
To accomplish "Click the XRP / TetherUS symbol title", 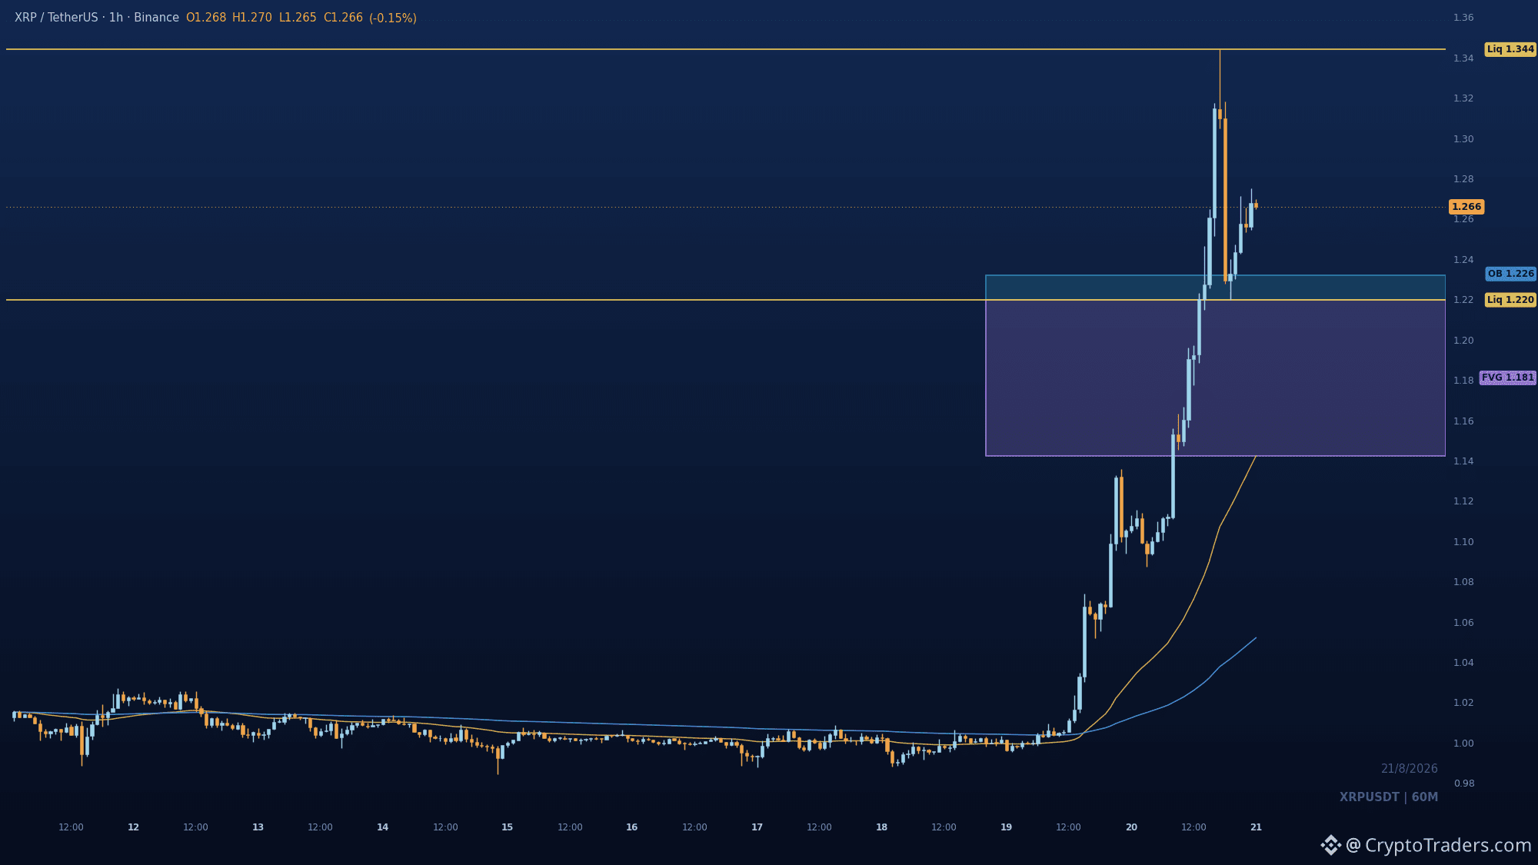I will click(x=56, y=18).
